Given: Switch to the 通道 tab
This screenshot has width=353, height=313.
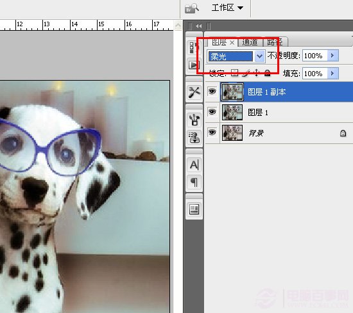Looking at the screenshot, I should click(250, 42).
